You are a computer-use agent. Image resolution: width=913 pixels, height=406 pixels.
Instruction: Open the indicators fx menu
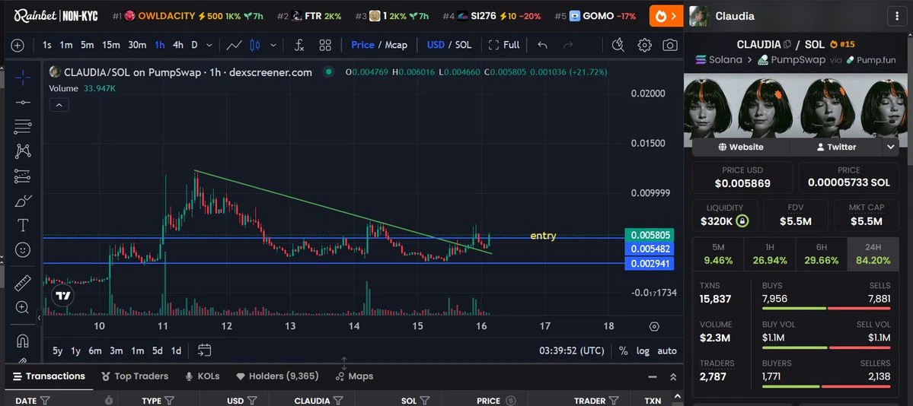(x=298, y=45)
